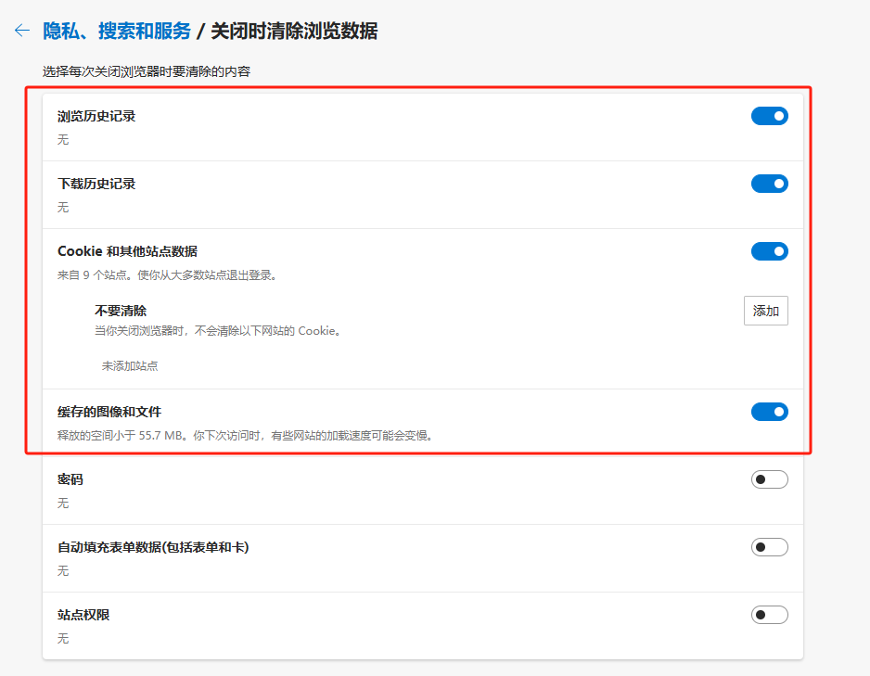The width and height of the screenshot is (870, 676).
Task: Enable the 自动填充表单数据 toggle
Action: [770, 547]
